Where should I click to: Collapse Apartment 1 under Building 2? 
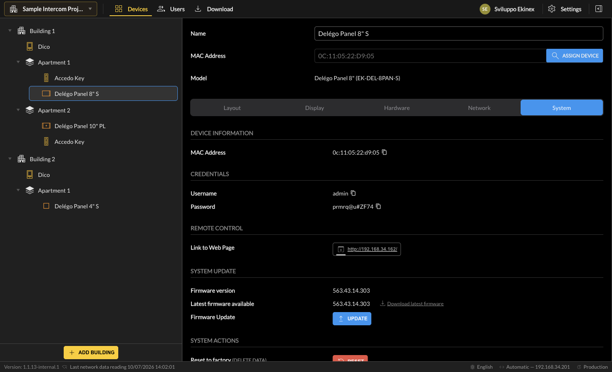[x=18, y=190]
